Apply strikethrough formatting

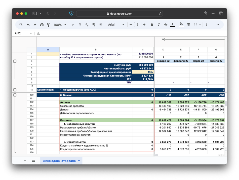[x=166, y=25]
